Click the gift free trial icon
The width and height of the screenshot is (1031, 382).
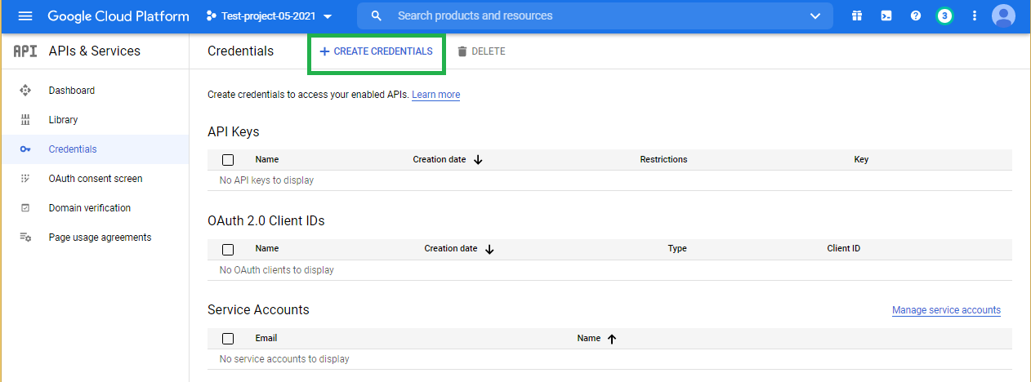pyautogui.click(x=857, y=16)
